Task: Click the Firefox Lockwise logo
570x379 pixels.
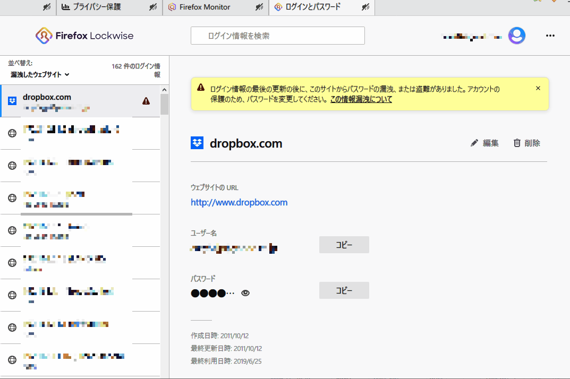Action: [x=84, y=36]
